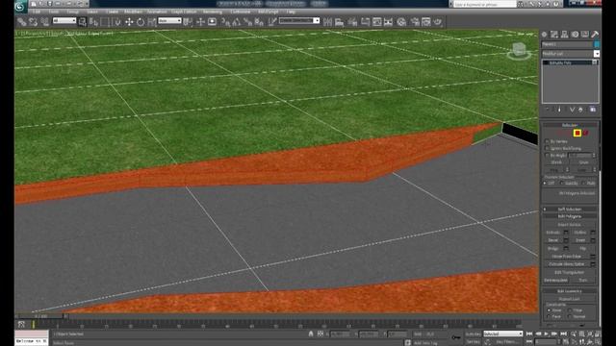
Task: Collapse the Selection rollout
Action: [x=570, y=125]
